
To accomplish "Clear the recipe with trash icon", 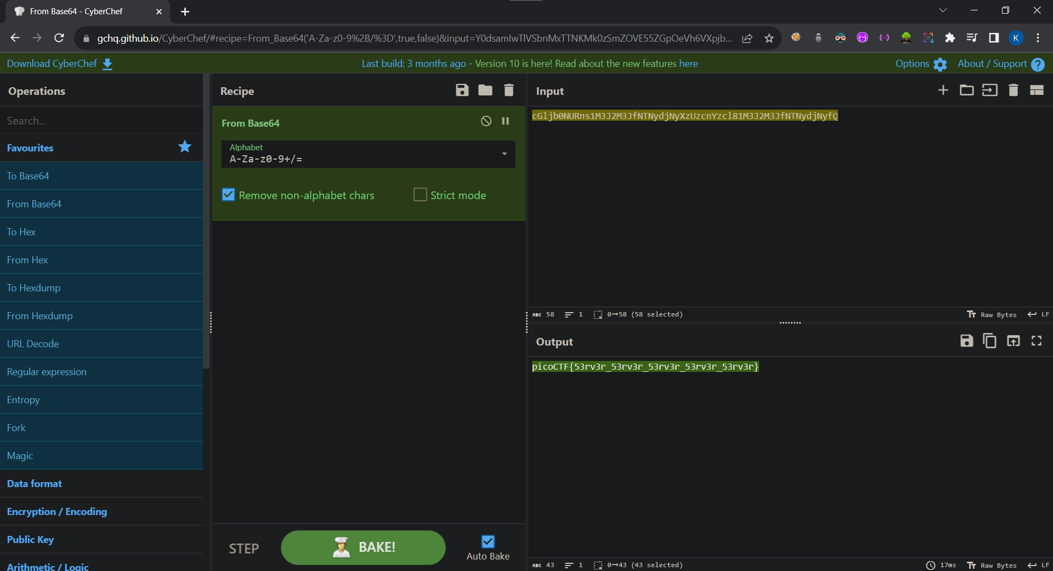I will 509,91.
